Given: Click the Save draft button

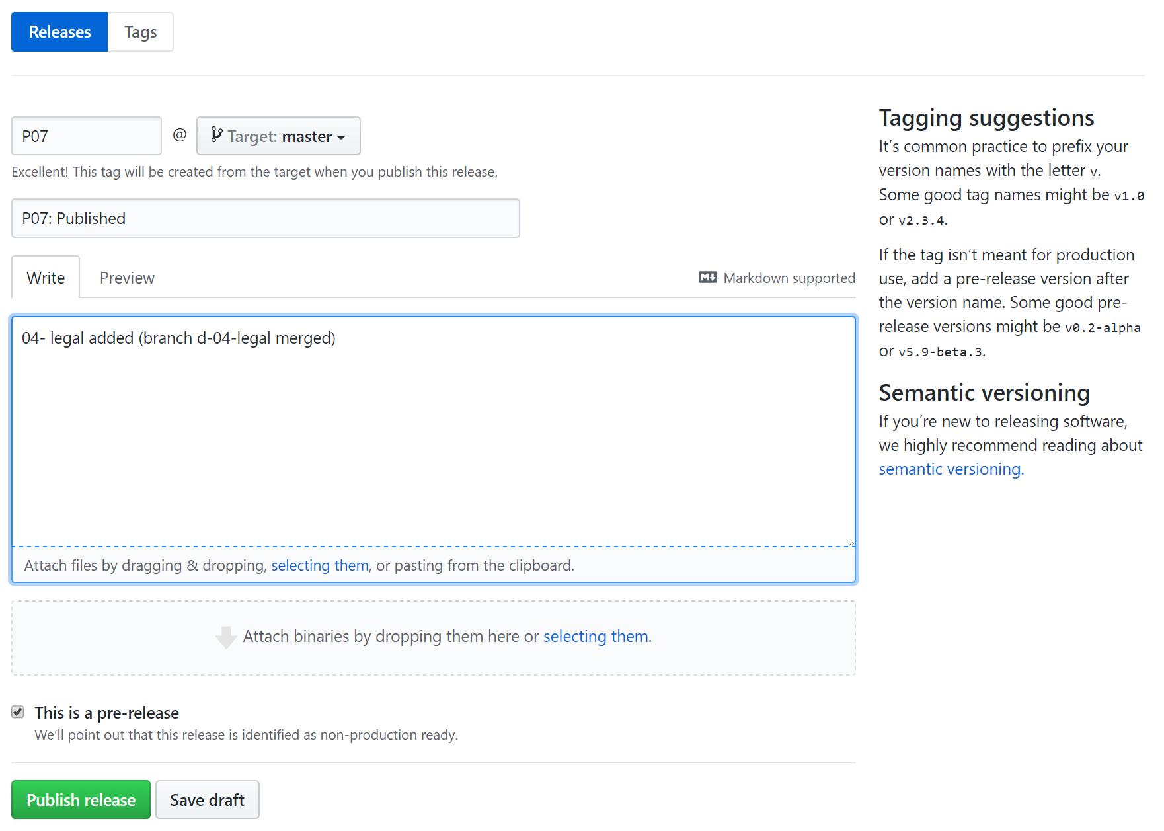Looking at the screenshot, I should click(x=207, y=799).
